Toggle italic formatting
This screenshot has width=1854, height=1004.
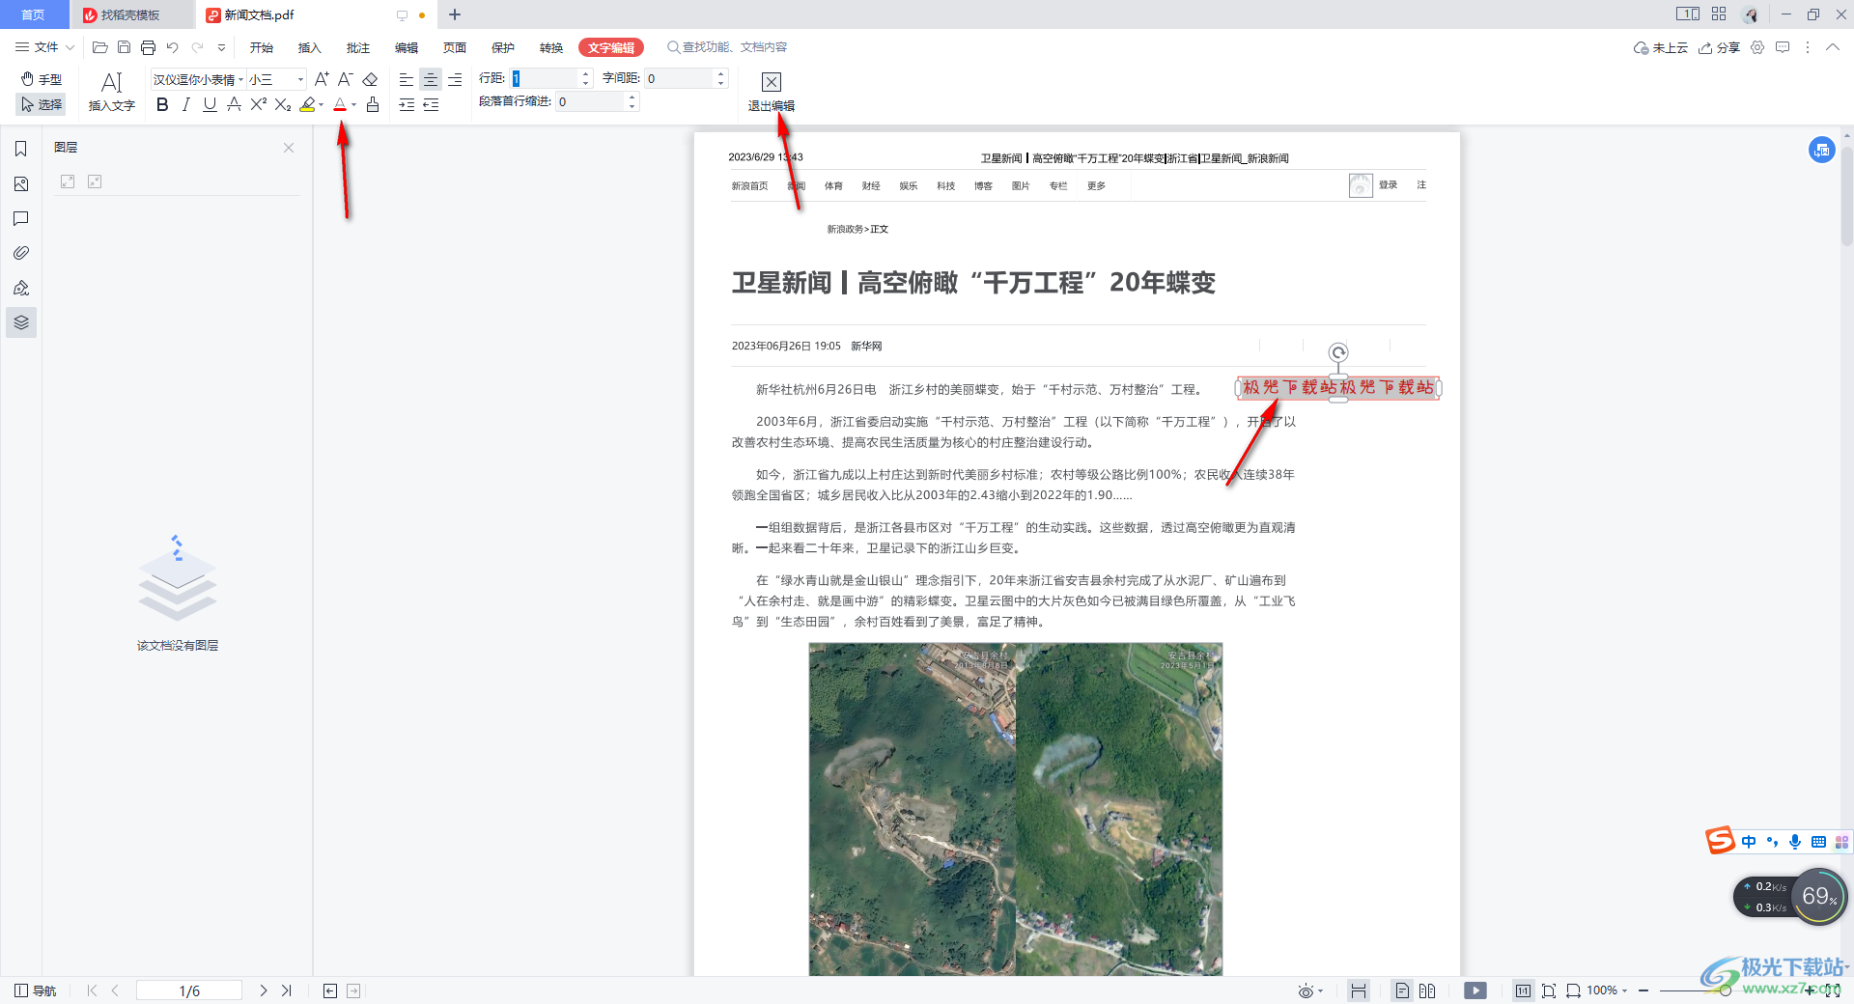point(185,104)
